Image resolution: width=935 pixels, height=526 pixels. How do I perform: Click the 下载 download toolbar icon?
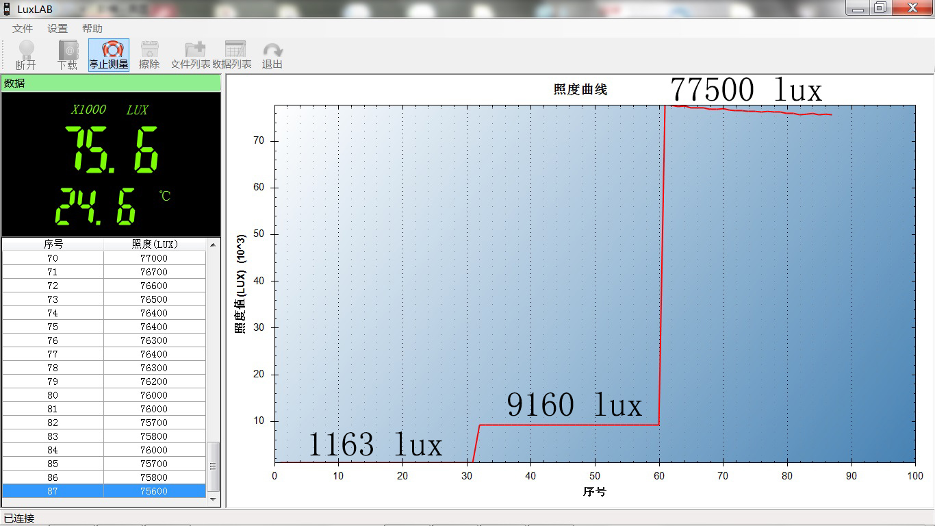[67, 55]
